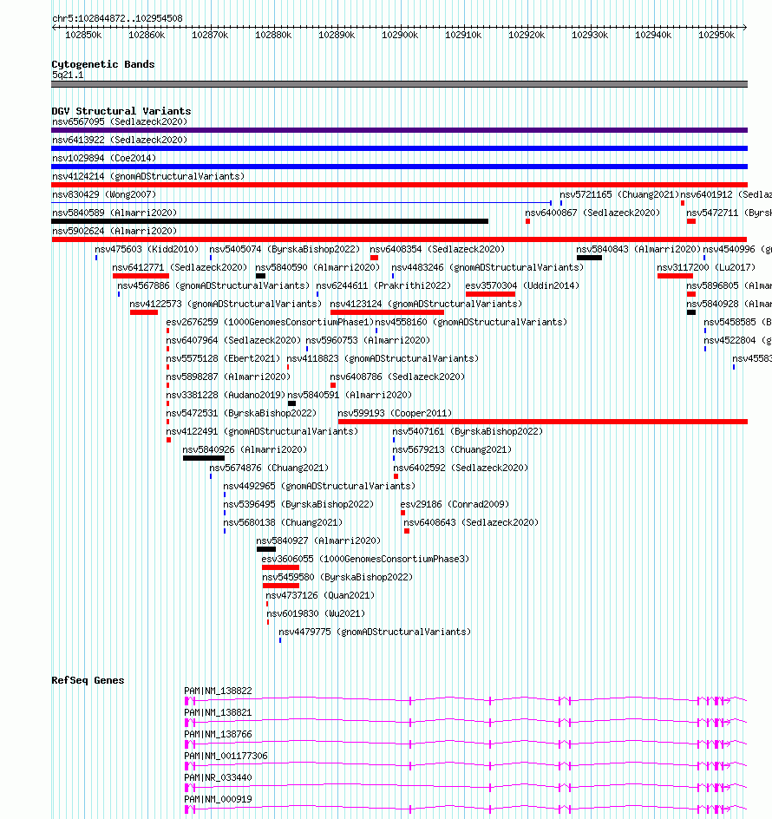Screen dimensions: 772x819
Task: Click the chr5:102844872..102954508 coordinates text
Action: point(117,18)
